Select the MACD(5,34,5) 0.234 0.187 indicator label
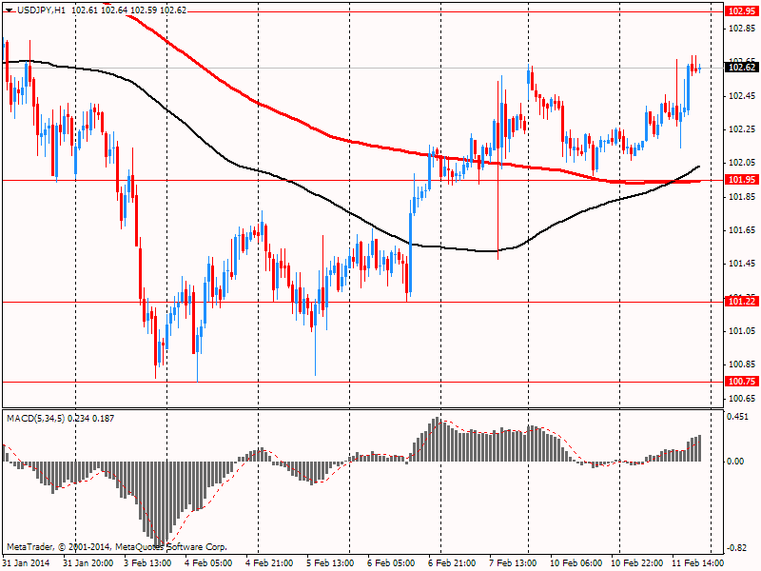Screen dimensions: 761x571 point(61,418)
